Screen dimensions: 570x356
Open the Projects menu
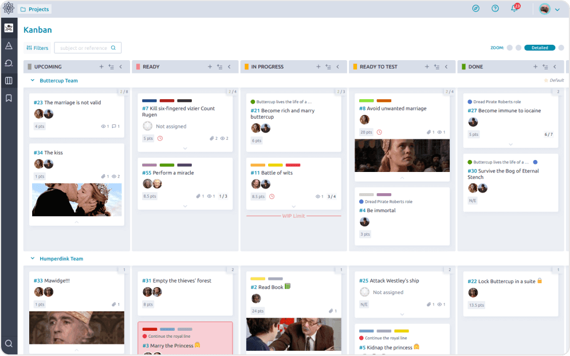tap(34, 9)
